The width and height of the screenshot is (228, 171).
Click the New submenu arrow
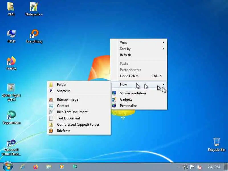(163, 84)
